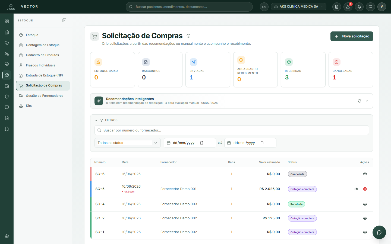
Task: Click the Visus Vector logo
Action: coord(22,7)
